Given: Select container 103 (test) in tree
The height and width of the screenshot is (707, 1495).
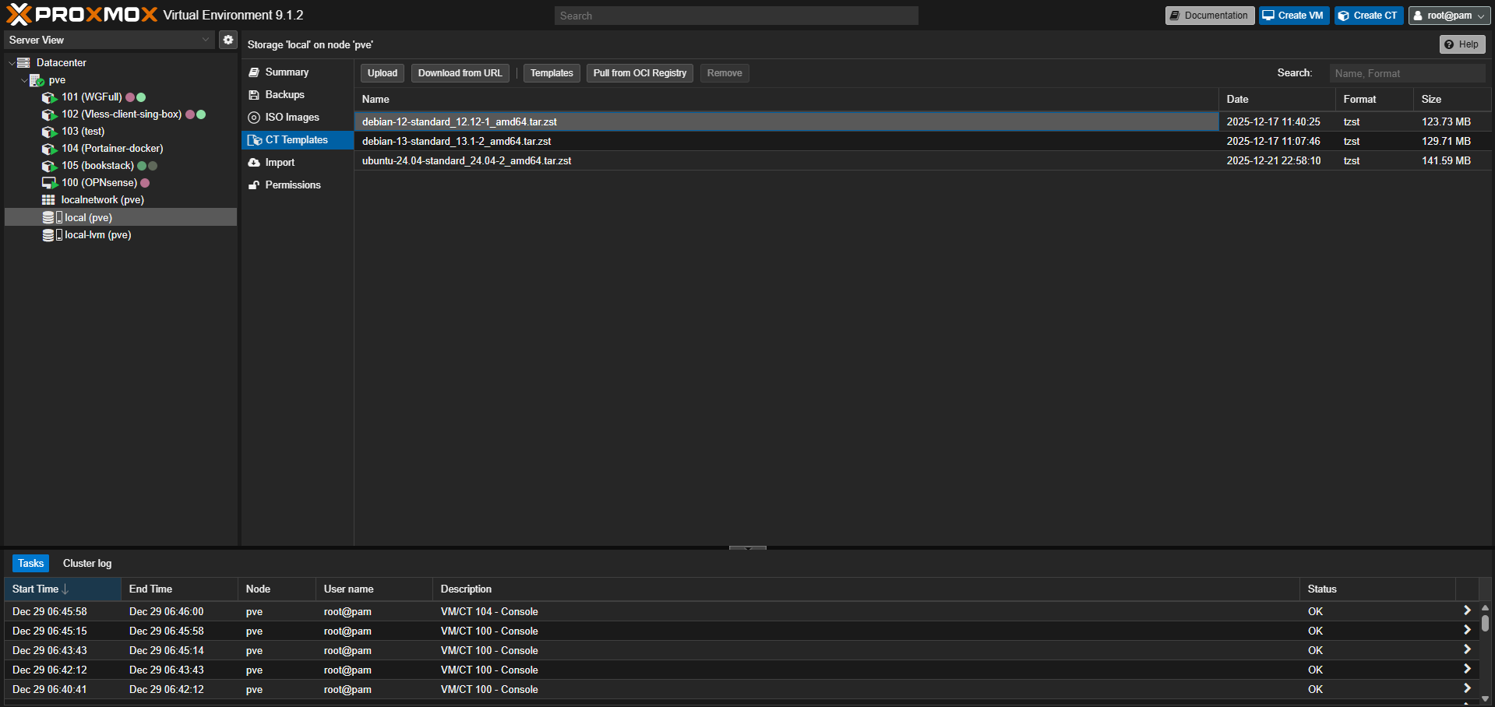Looking at the screenshot, I should tap(83, 132).
